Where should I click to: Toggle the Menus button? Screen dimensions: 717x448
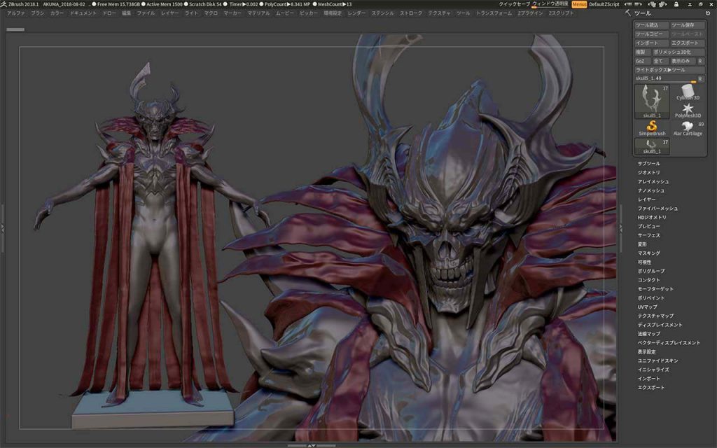pyautogui.click(x=579, y=4)
